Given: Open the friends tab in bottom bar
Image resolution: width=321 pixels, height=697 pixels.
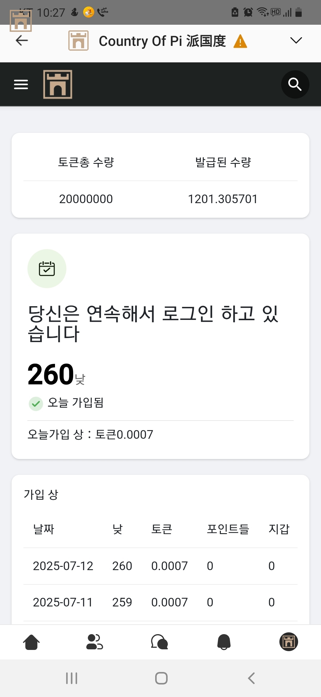Looking at the screenshot, I should [x=95, y=642].
